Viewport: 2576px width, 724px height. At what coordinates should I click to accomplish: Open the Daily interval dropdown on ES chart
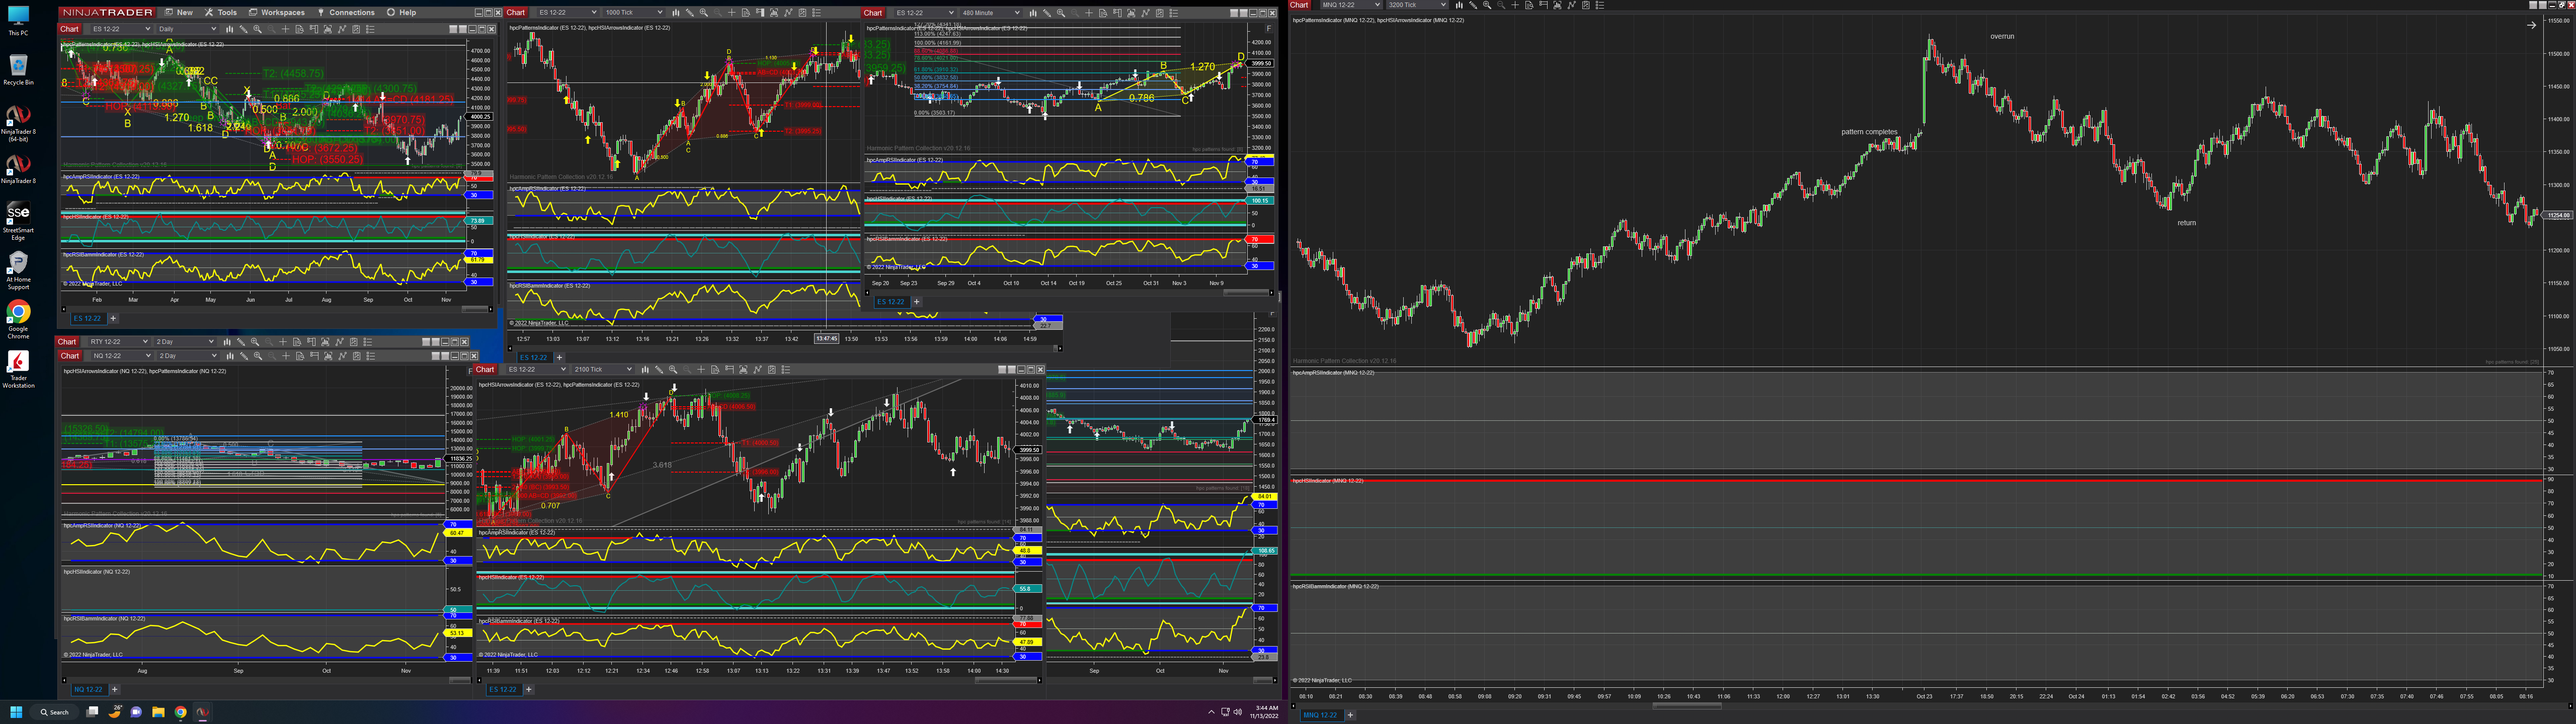pos(213,29)
